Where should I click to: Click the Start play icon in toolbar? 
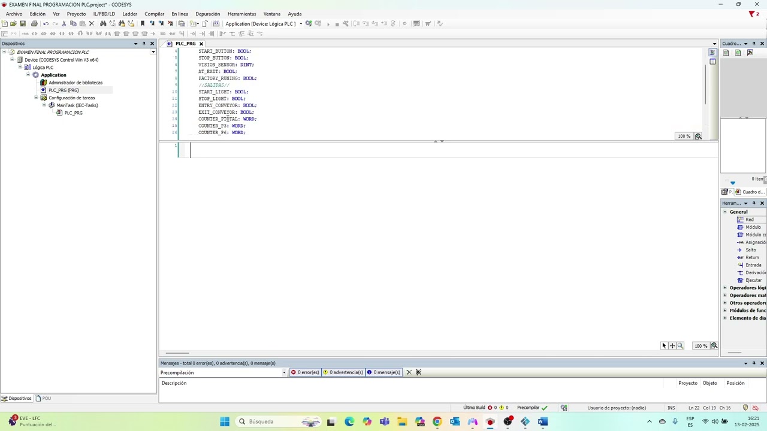point(328,24)
